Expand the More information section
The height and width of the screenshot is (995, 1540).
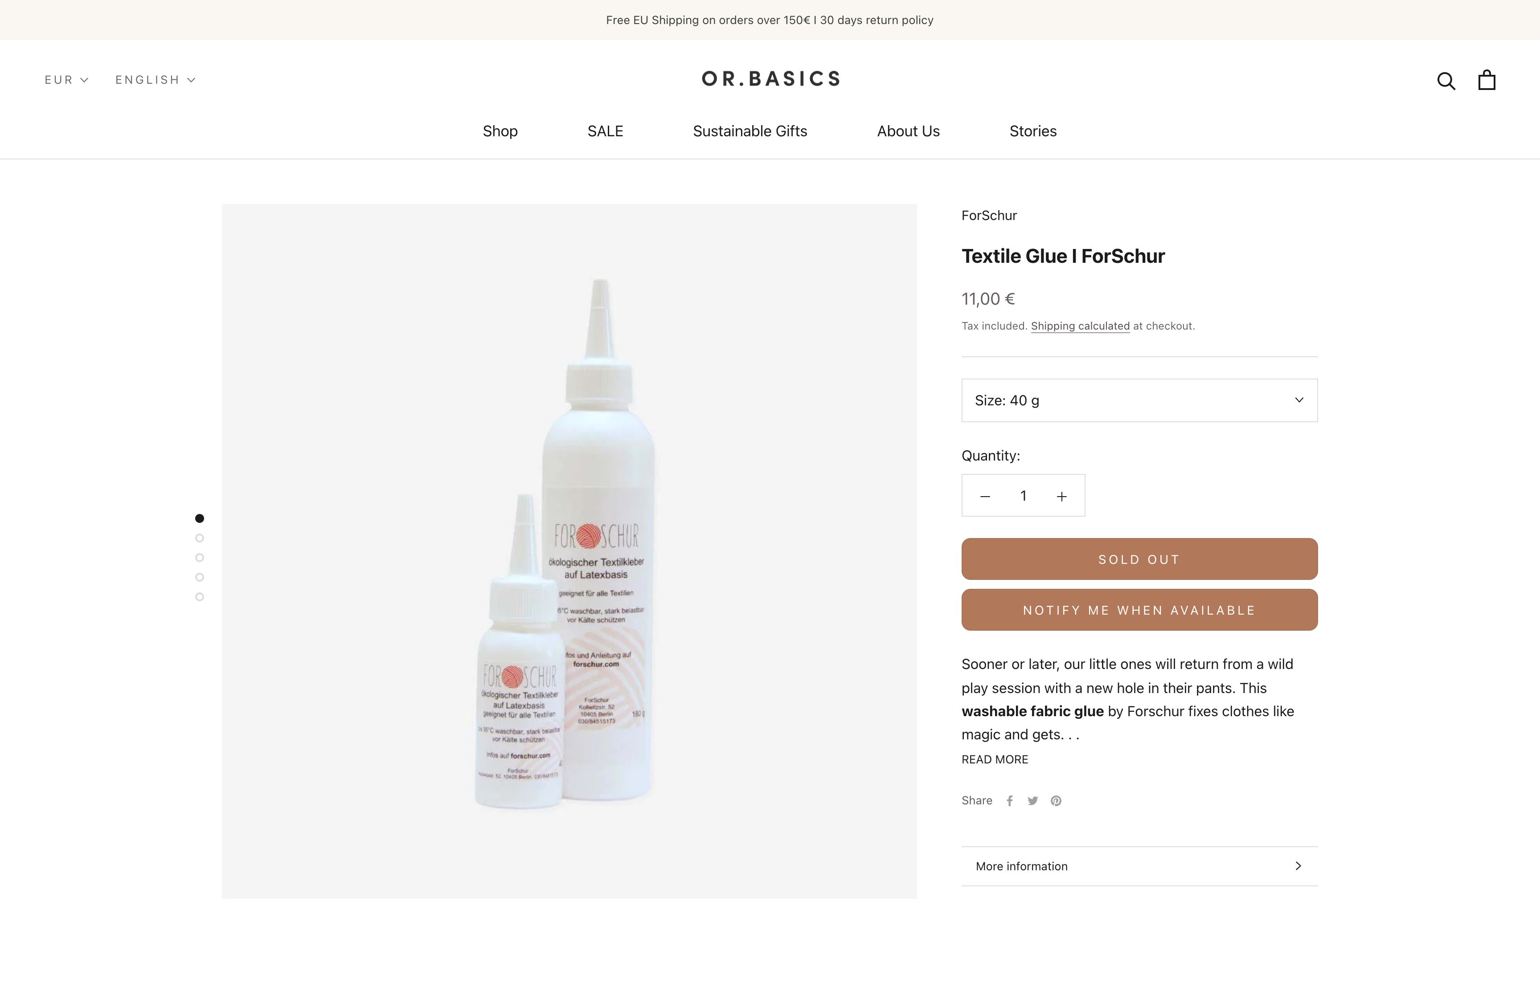1139,866
